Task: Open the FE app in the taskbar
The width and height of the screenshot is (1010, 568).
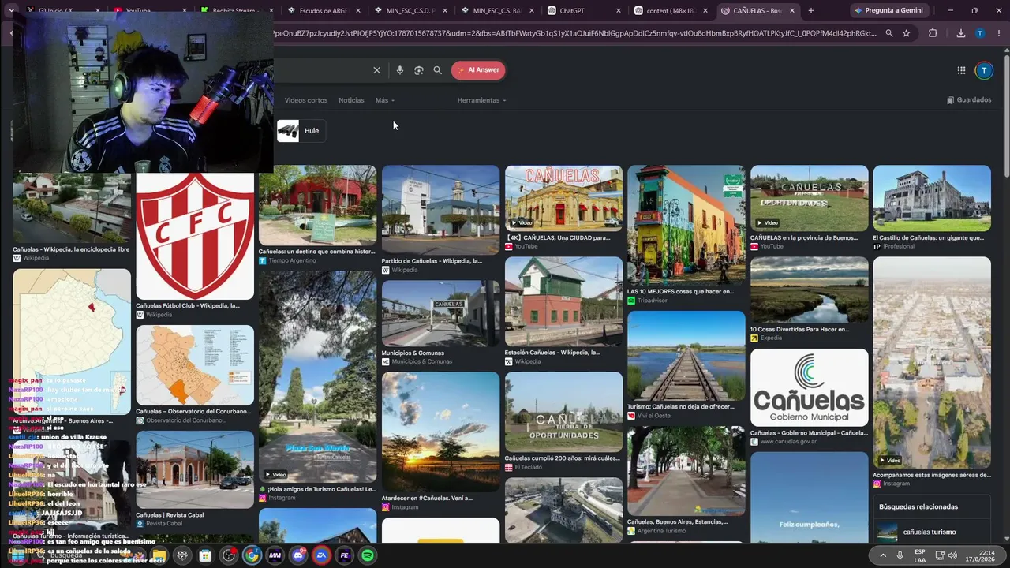Action: click(344, 555)
